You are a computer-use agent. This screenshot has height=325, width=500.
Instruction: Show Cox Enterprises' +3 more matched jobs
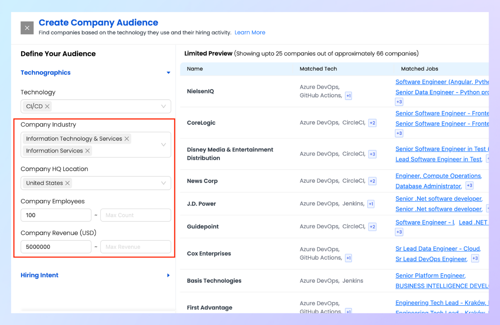[x=475, y=258]
